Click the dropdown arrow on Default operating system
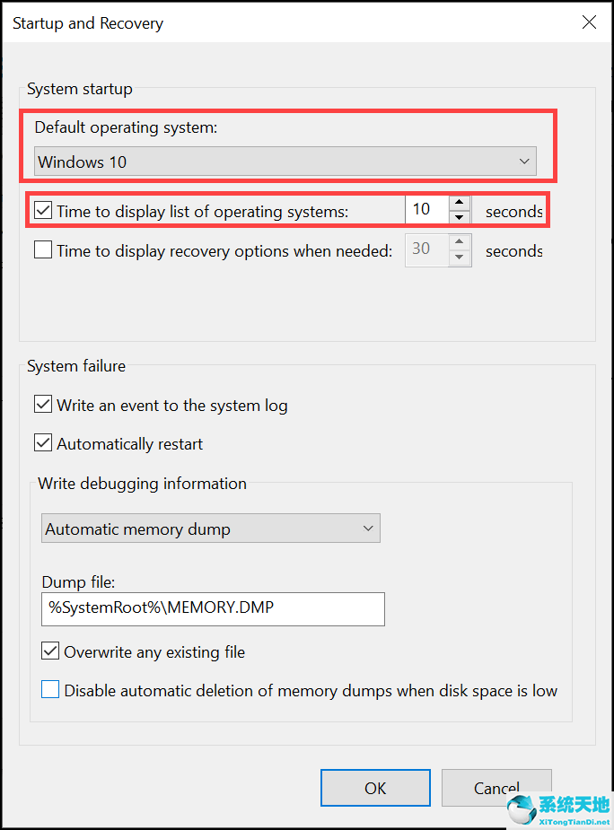 (x=524, y=162)
